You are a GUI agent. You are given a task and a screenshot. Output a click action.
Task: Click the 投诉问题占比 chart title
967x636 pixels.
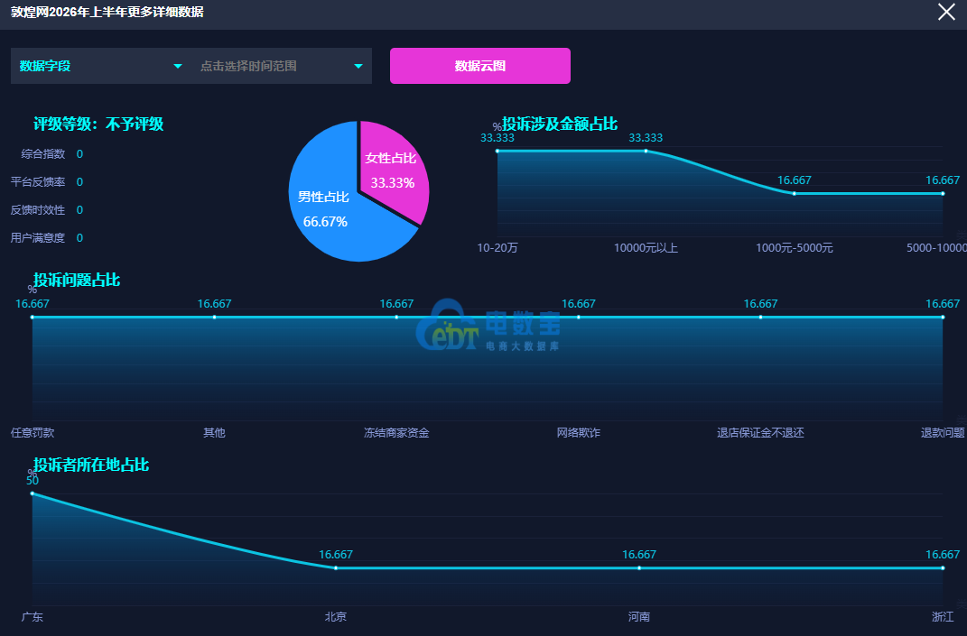pos(77,280)
